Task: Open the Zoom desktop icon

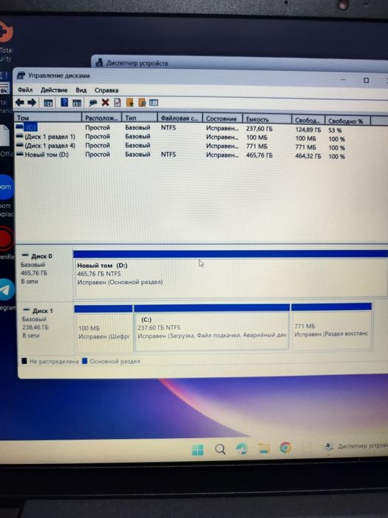Action: click(x=6, y=187)
